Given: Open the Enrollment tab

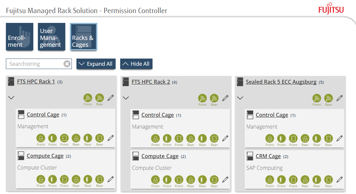Looking at the screenshot, I should [x=20, y=37].
